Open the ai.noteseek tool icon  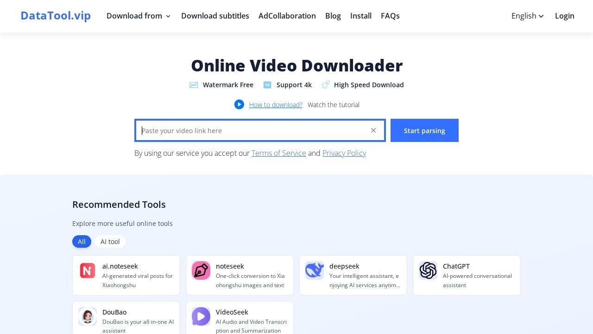click(88, 270)
